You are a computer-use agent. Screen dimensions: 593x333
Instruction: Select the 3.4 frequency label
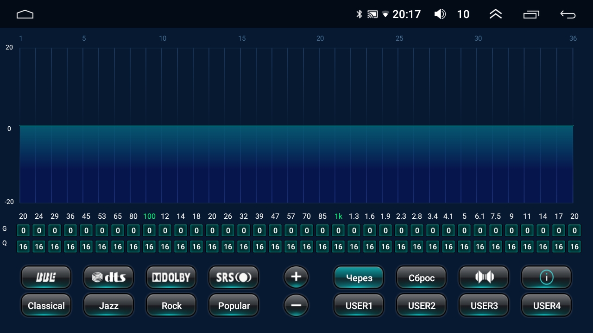[433, 216]
